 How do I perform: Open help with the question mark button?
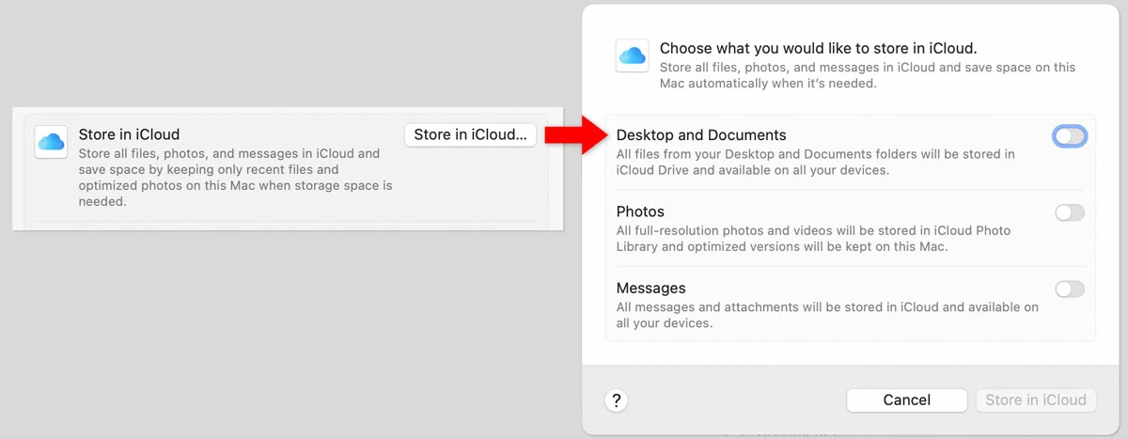coord(617,400)
